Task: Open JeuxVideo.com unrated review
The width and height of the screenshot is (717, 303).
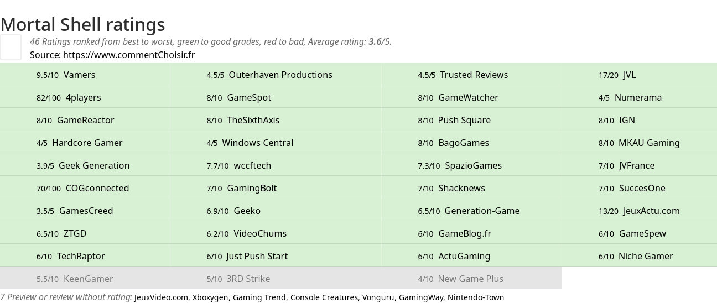Action: point(161,297)
